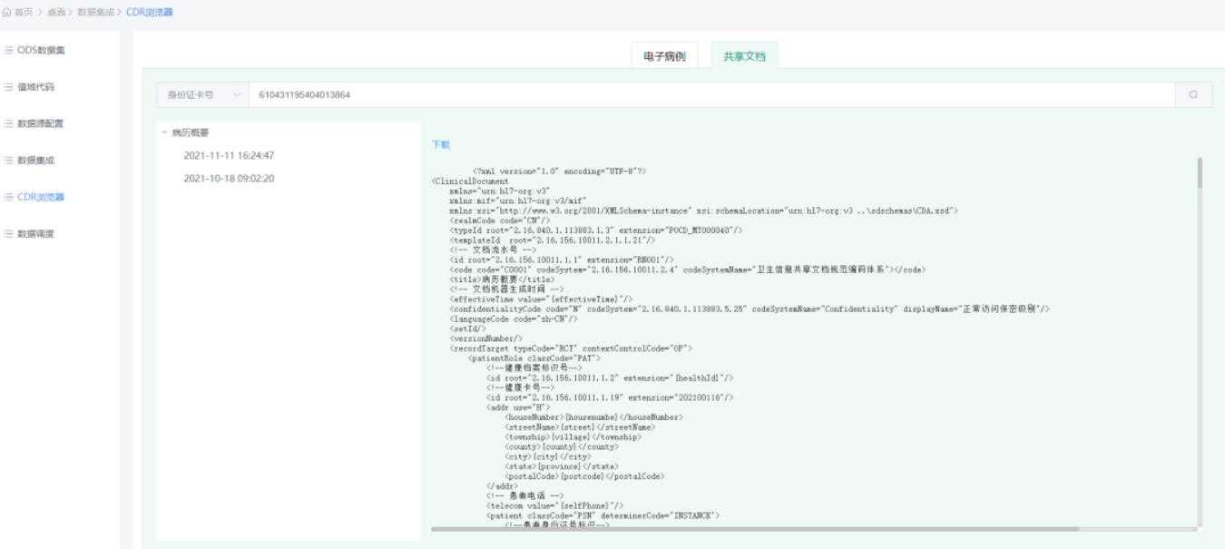The height and width of the screenshot is (549, 1225).
Task: Open 数据源配置 from the sidebar icon
Action: tap(8, 123)
